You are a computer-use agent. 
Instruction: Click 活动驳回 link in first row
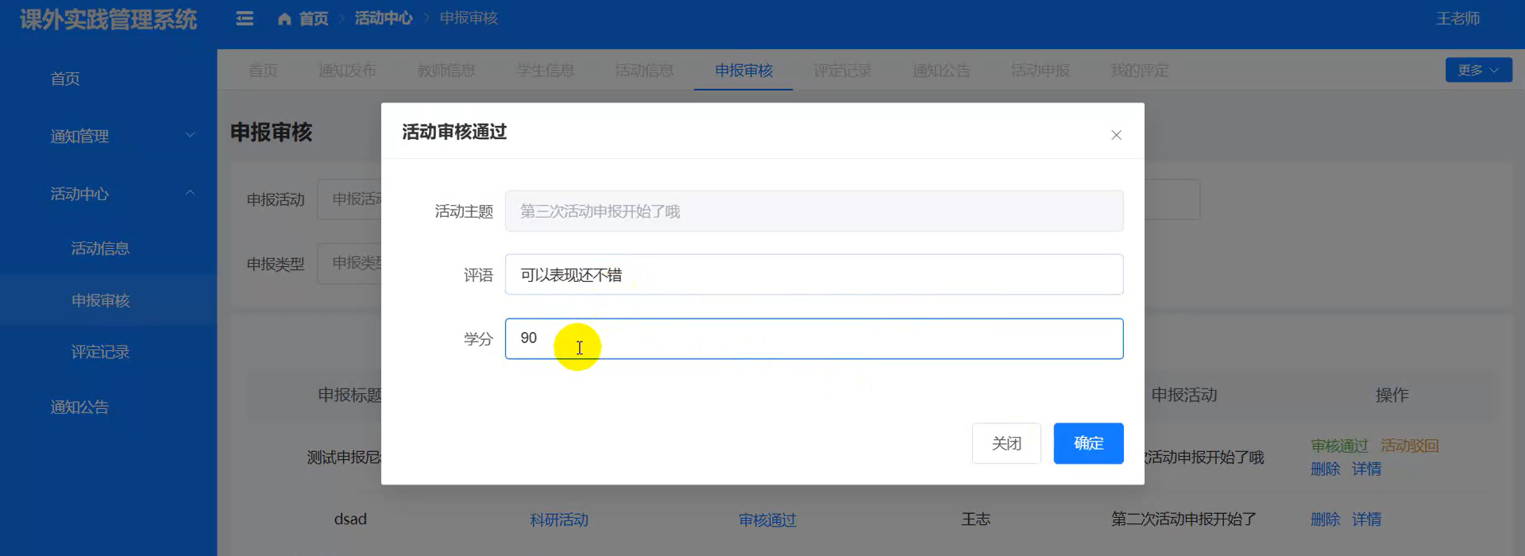(1409, 446)
